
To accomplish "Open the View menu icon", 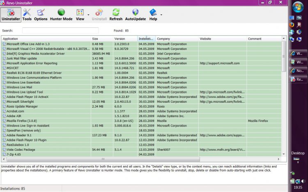I will coord(80,13).
